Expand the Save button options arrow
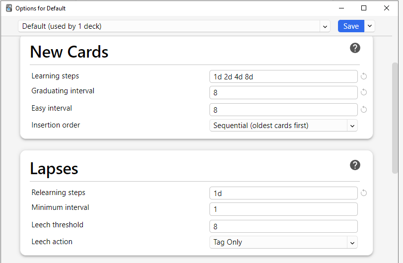This screenshot has width=403, height=263. point(370,26)
